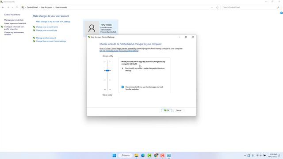
Task: Open Configure advanced user profile properties
Action: pyautogui.click(x=14, y=28)
